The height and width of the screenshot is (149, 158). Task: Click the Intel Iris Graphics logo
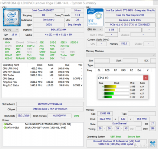[95, 17]
